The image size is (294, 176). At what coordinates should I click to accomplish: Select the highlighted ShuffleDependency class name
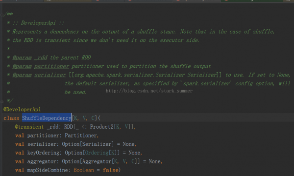[x=47, y=118]
